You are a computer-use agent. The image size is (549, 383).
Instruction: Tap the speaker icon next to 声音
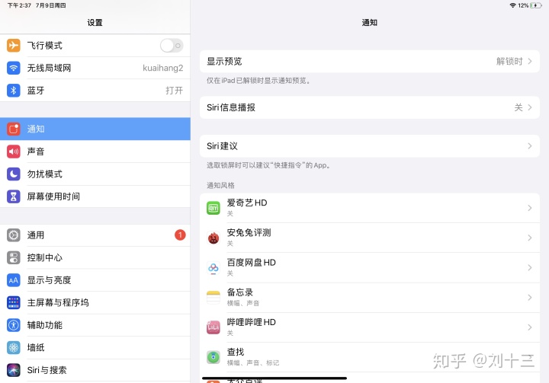pyautogui.click(x=13, y=152)
